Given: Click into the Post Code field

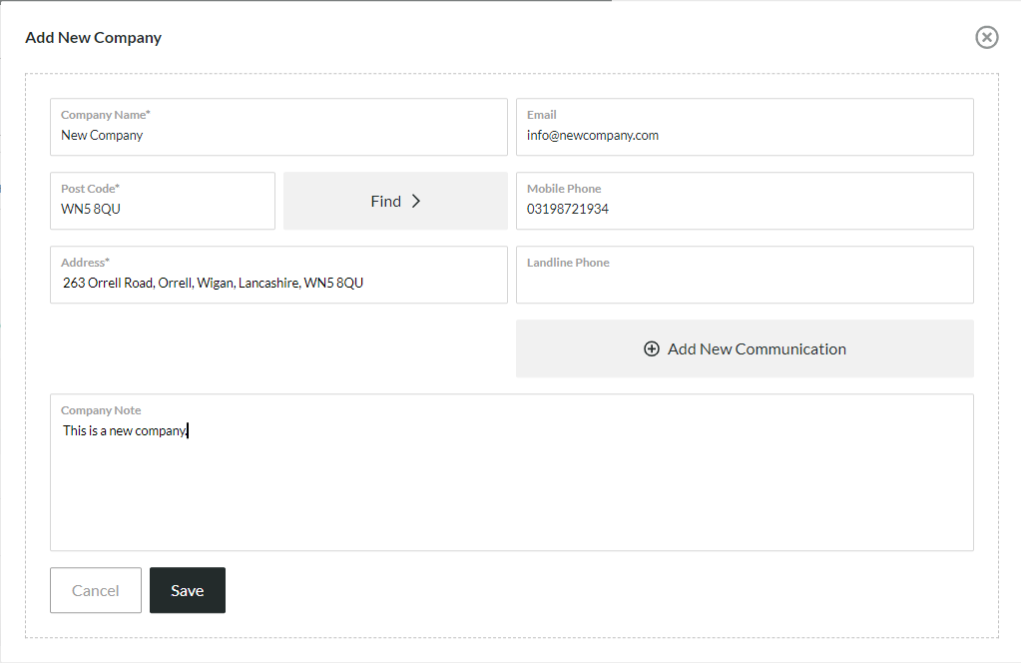Looking at the screenshot, I should tap(163, 201).
